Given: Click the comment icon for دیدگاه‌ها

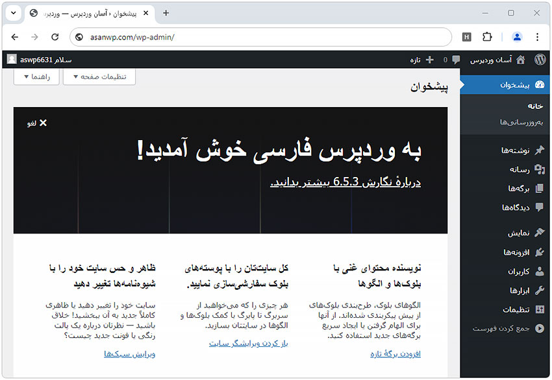Looking at the screenshot, I should 539,208.
